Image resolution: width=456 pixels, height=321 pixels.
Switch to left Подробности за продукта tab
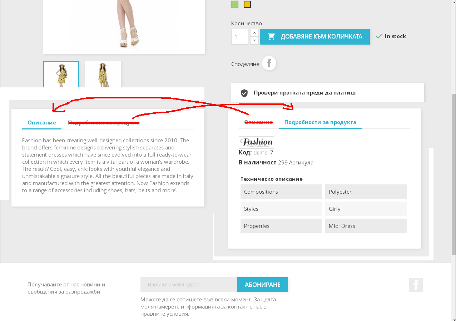coord(104,123)
